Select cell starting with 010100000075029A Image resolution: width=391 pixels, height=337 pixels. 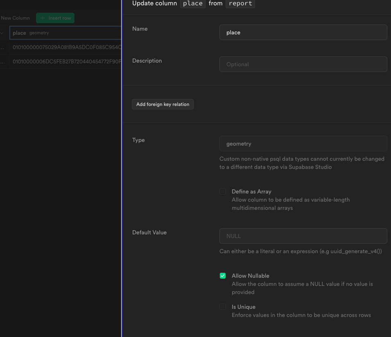pyautogui.click(x=66, y=47)
